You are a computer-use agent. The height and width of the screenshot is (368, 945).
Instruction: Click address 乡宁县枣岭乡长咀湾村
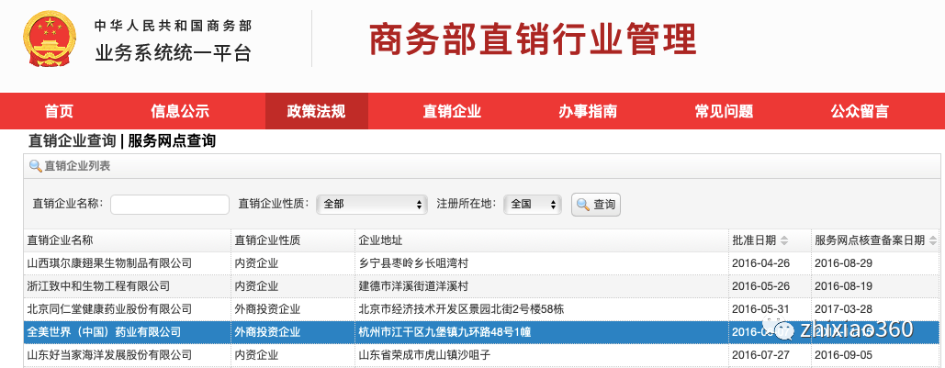click(413, 263)
